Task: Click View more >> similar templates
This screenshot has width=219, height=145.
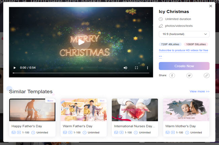Action: [x=199, y=91]
